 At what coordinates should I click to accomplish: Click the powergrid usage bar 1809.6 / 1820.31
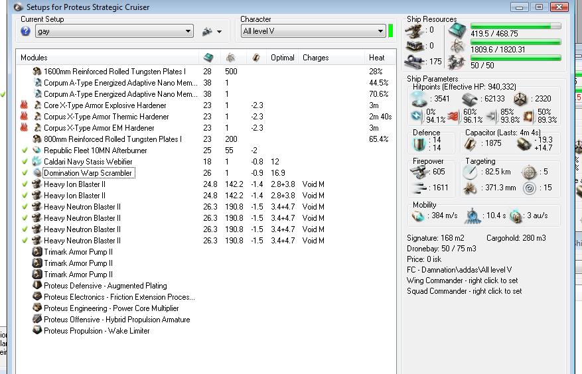pyautogui.click(x=516, y=42)
